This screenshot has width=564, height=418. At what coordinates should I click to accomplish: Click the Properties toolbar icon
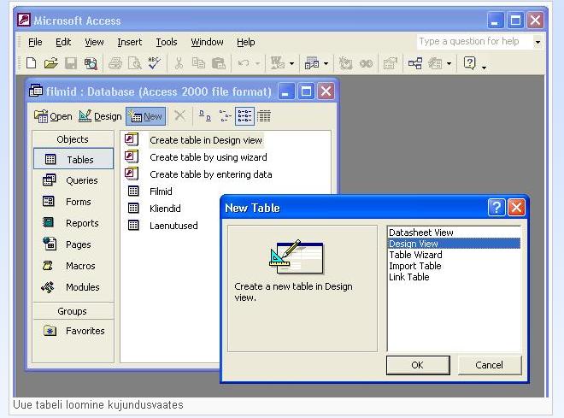point(391,63)
